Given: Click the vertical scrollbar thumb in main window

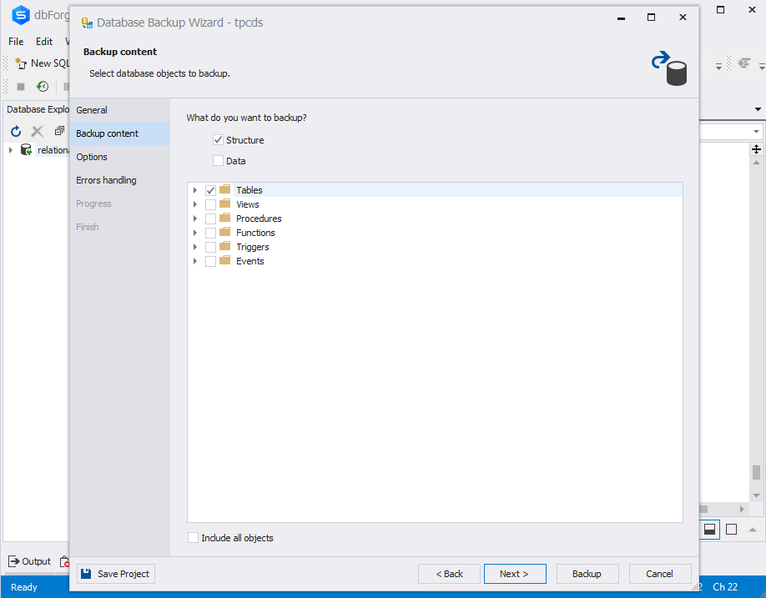Looking at the screenshot, I should [756, 472].
